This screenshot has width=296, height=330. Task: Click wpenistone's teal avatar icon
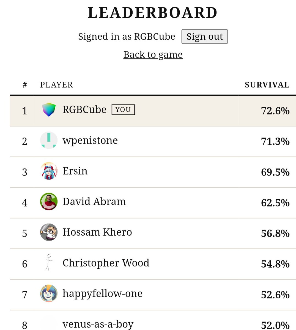(49, 140)
